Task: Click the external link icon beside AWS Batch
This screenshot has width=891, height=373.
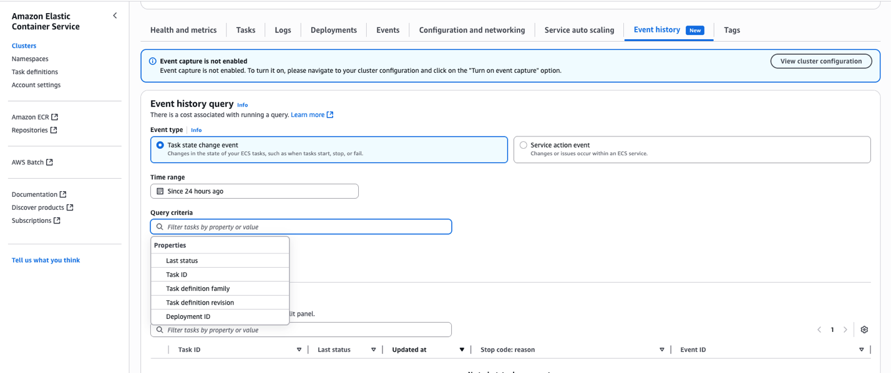Action: [50, 162]
